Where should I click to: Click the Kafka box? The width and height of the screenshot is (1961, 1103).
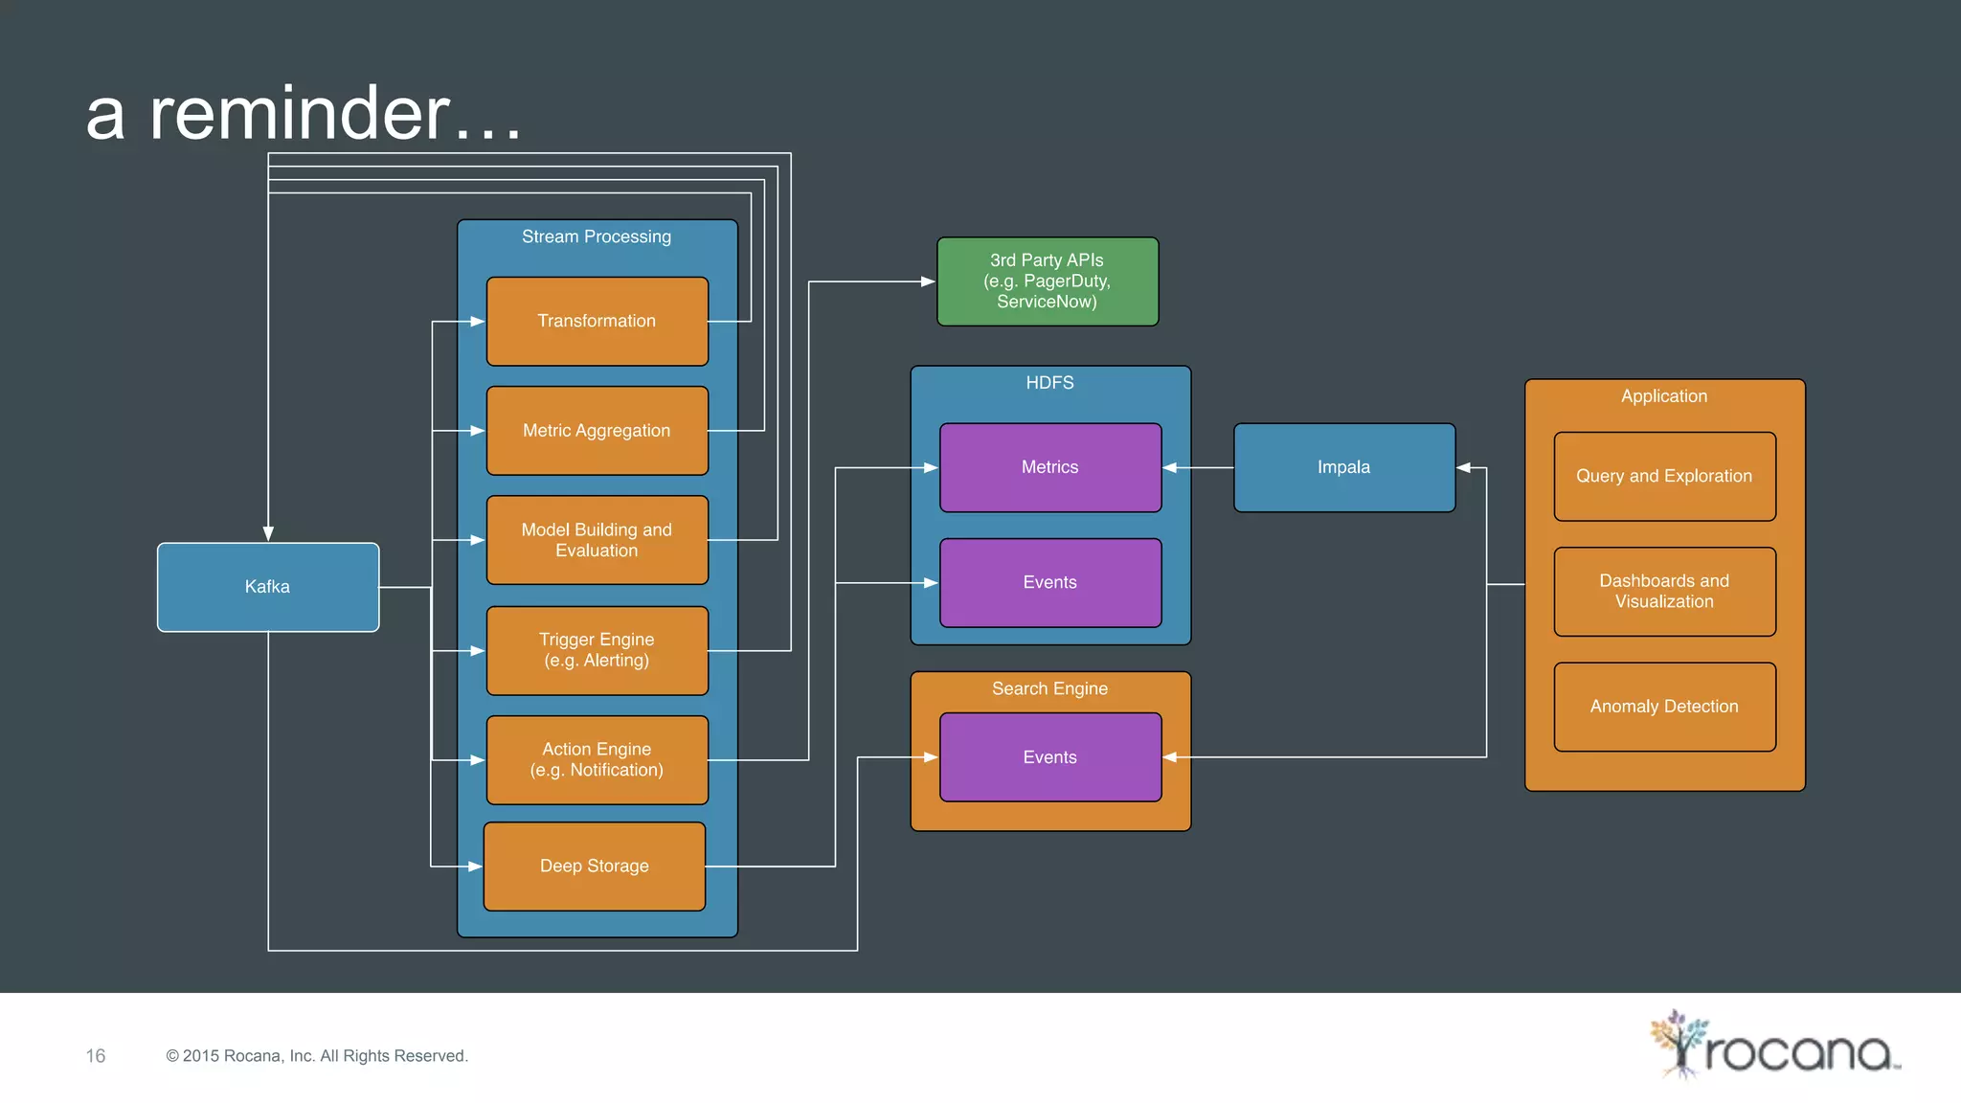point(267,587)
